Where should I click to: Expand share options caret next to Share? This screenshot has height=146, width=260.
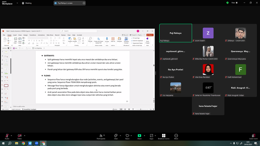145,135
